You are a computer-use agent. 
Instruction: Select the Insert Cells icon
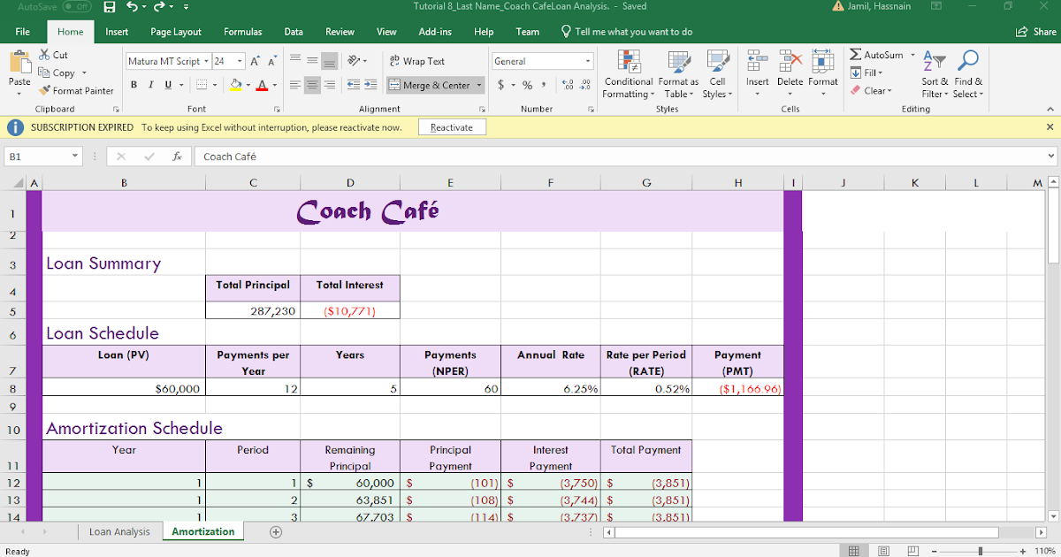(x=757, y=66)
